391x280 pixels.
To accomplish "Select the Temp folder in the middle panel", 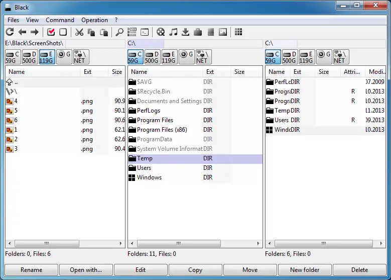I will pyautogui.click(x=195, y=158).
